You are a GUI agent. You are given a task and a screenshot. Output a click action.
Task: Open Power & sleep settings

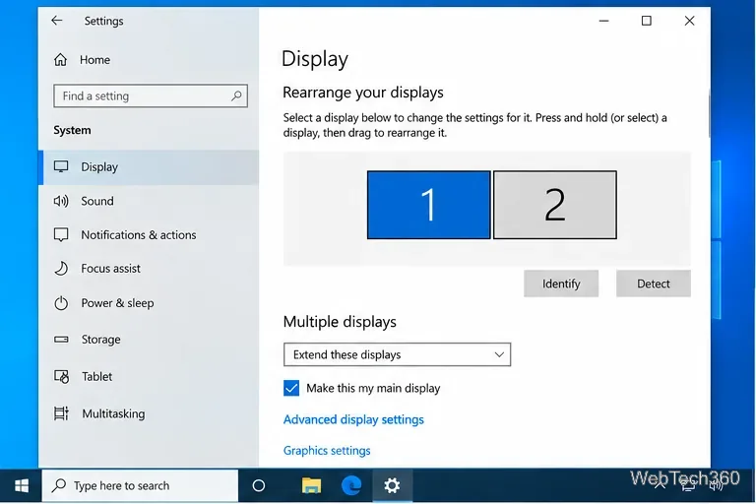[x=149, y=303]
